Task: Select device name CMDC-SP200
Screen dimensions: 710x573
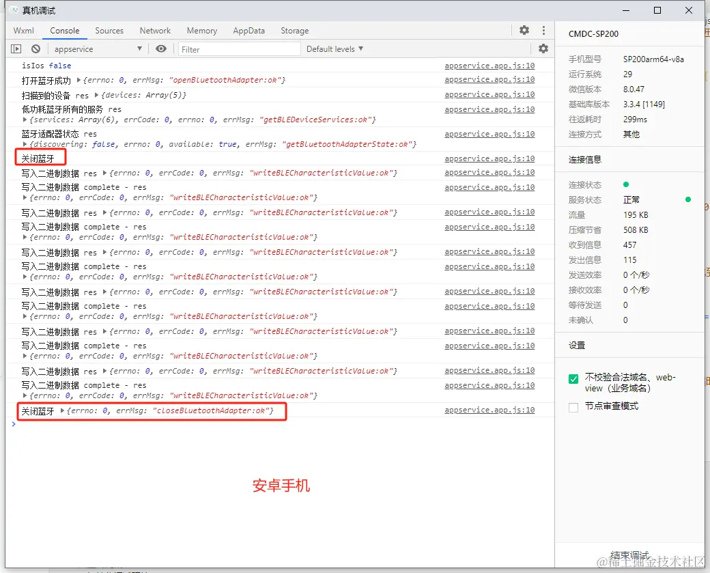Action: tap(593, 34)
